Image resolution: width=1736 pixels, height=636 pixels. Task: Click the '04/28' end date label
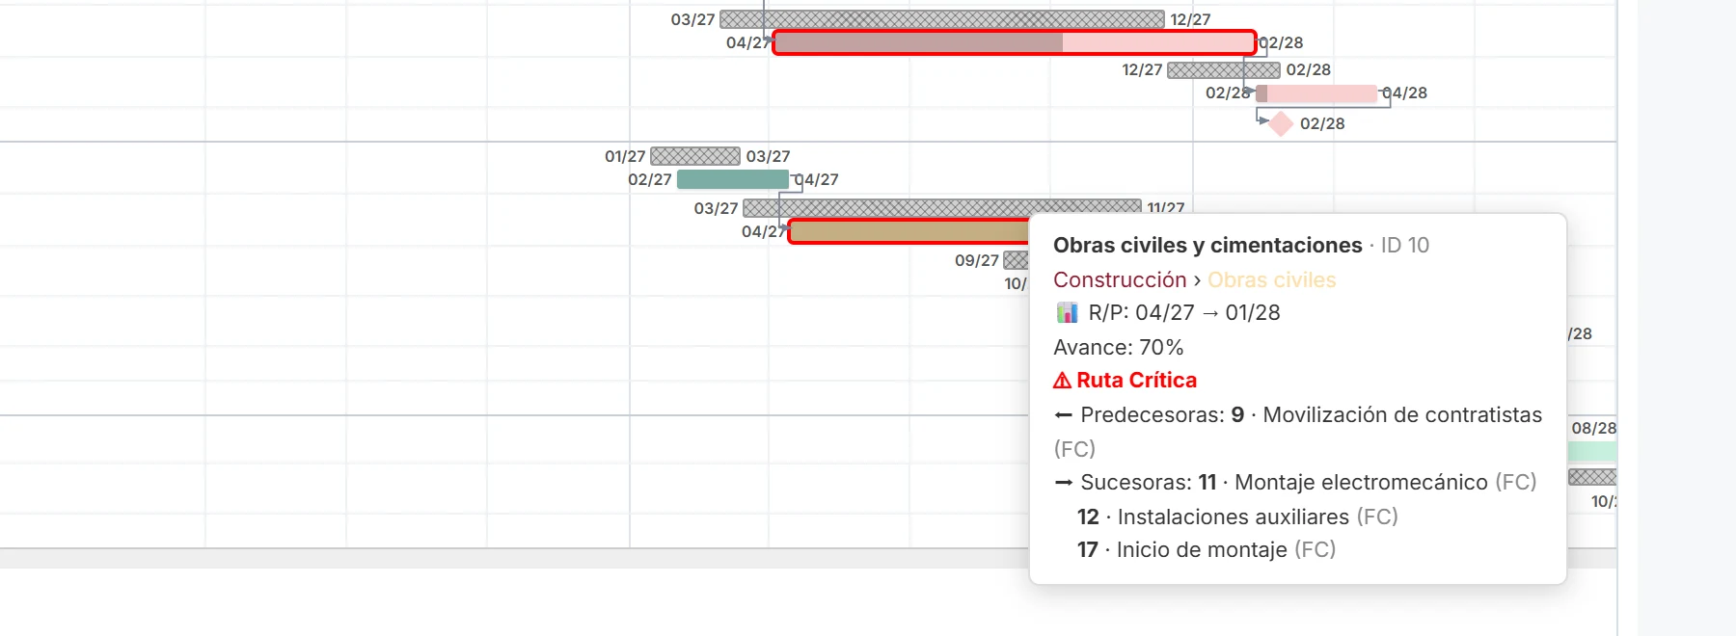tap(1405, 93)
